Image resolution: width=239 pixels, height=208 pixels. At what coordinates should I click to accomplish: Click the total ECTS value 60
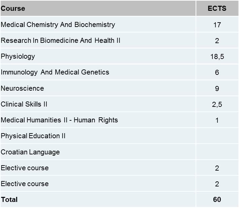[217, 200]
